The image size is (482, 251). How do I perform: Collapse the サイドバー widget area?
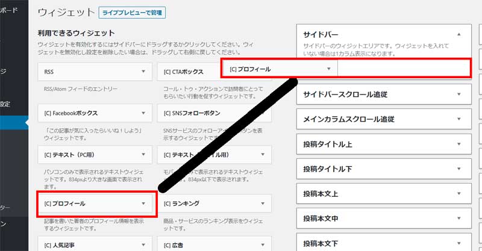pos(459,35)
